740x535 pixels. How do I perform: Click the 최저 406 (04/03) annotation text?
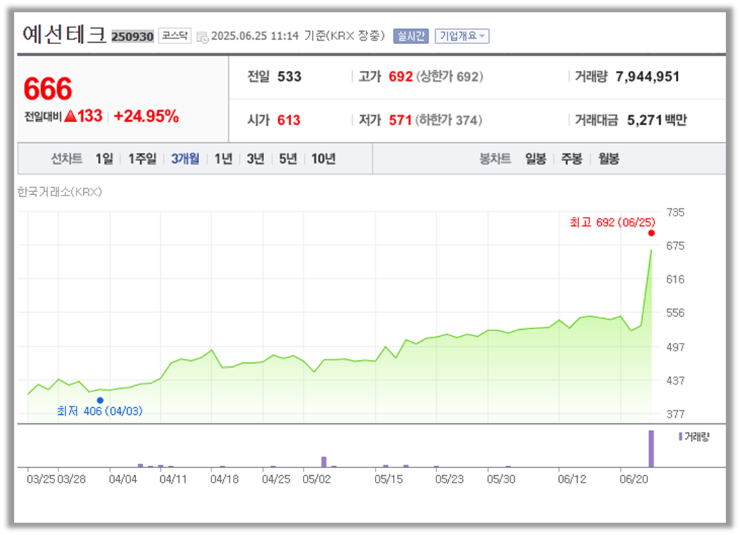pos(100,411)
